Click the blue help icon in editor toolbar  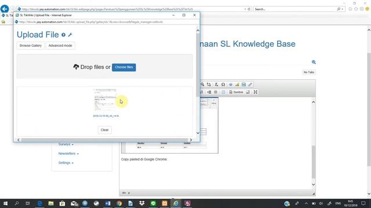click(231, 84)
